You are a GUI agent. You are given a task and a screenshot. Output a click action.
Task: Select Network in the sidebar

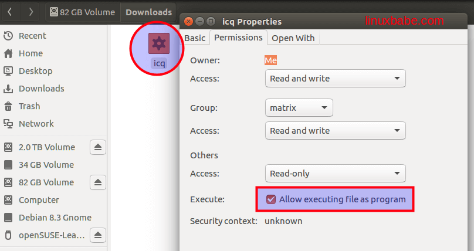pos(36,124)
